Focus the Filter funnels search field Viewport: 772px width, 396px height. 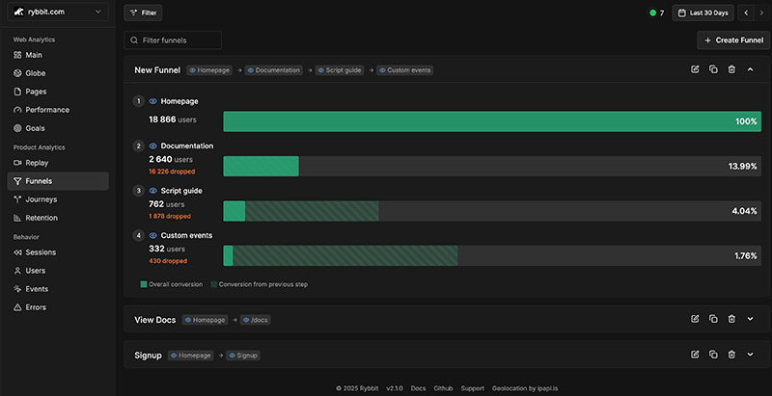point(173,40)
